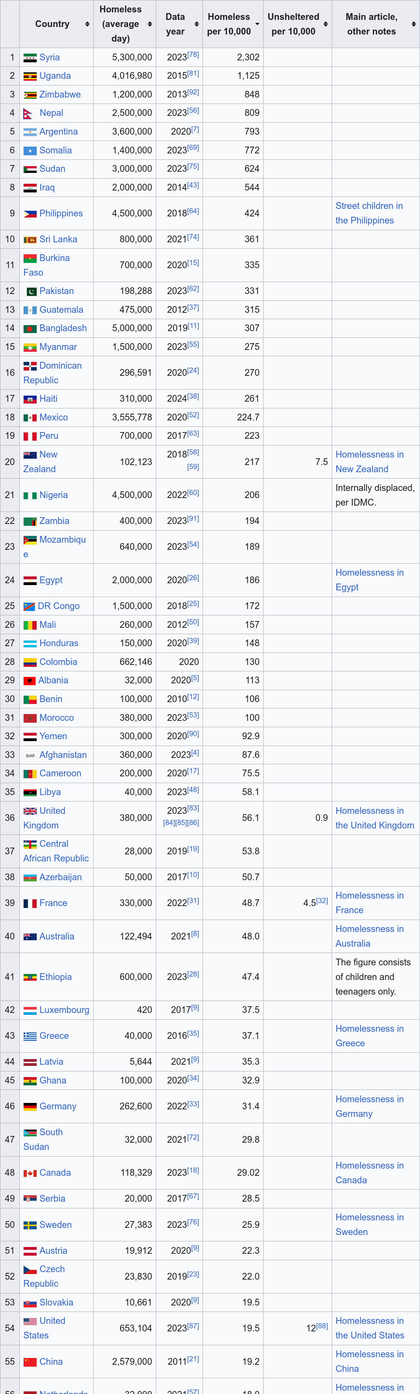
Task: Open the Central African Republic link
Action: tap(56, 851)
